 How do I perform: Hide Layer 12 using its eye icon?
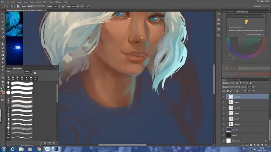[224, 130]
